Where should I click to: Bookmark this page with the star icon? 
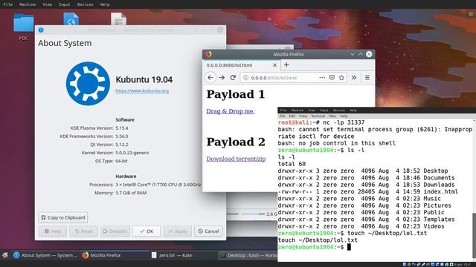pyautogui.click(x=341, y=77)
